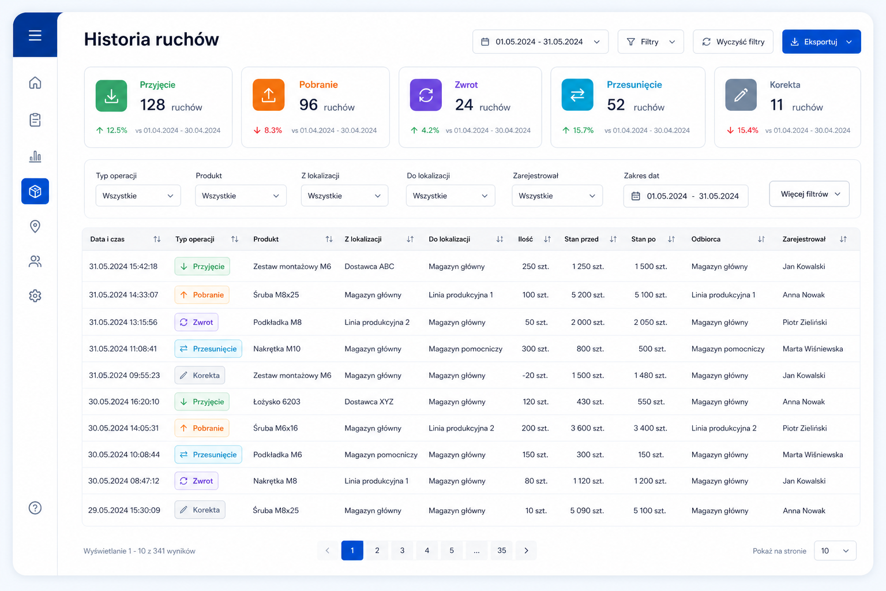Viewport: 886px width, 591px height.
Task: Open the Zarejestrował filter dropdown
Action: click(x=557, y=196)
